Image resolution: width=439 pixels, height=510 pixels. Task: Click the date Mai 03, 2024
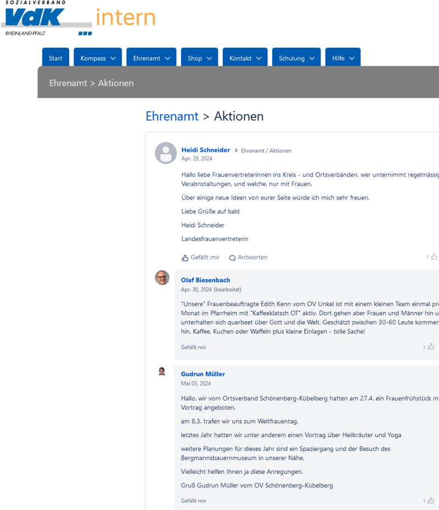196,383
